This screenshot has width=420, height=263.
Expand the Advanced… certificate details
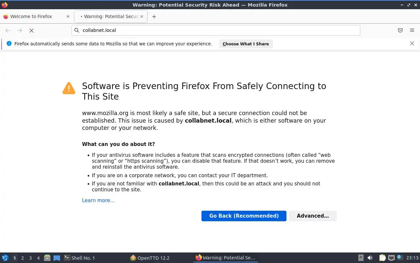(x=313, y=216)
